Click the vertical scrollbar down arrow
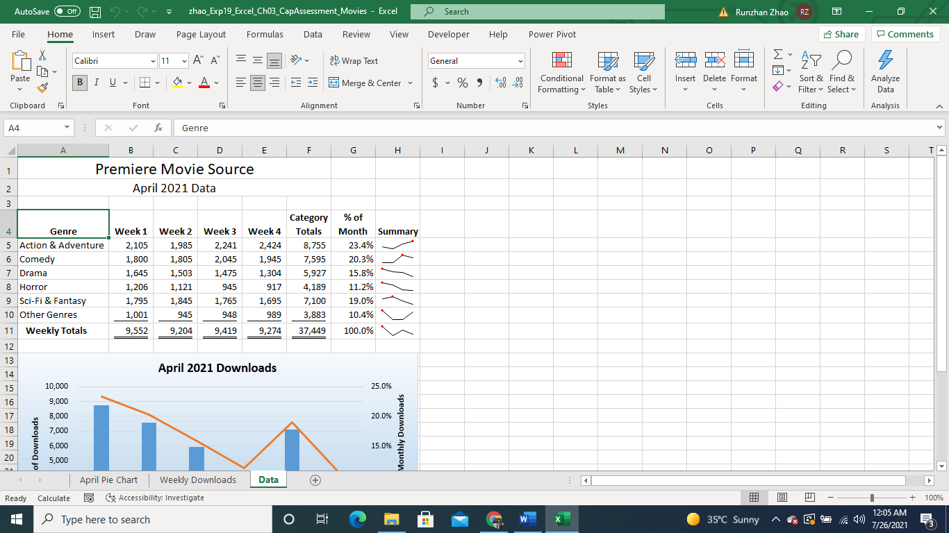Image resolution: width=949 pixels, height=533 pixels. [x=942, y=466]
